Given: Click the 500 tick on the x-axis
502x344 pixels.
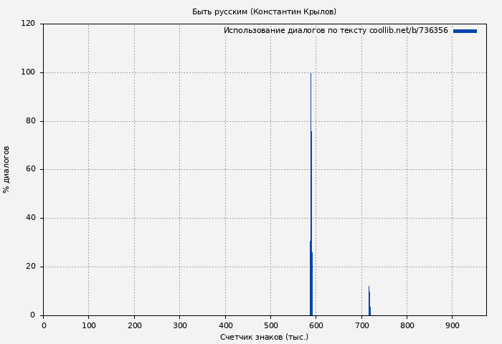Looking at the screenshot, I should pyautogui.click(x=270, y=325).
